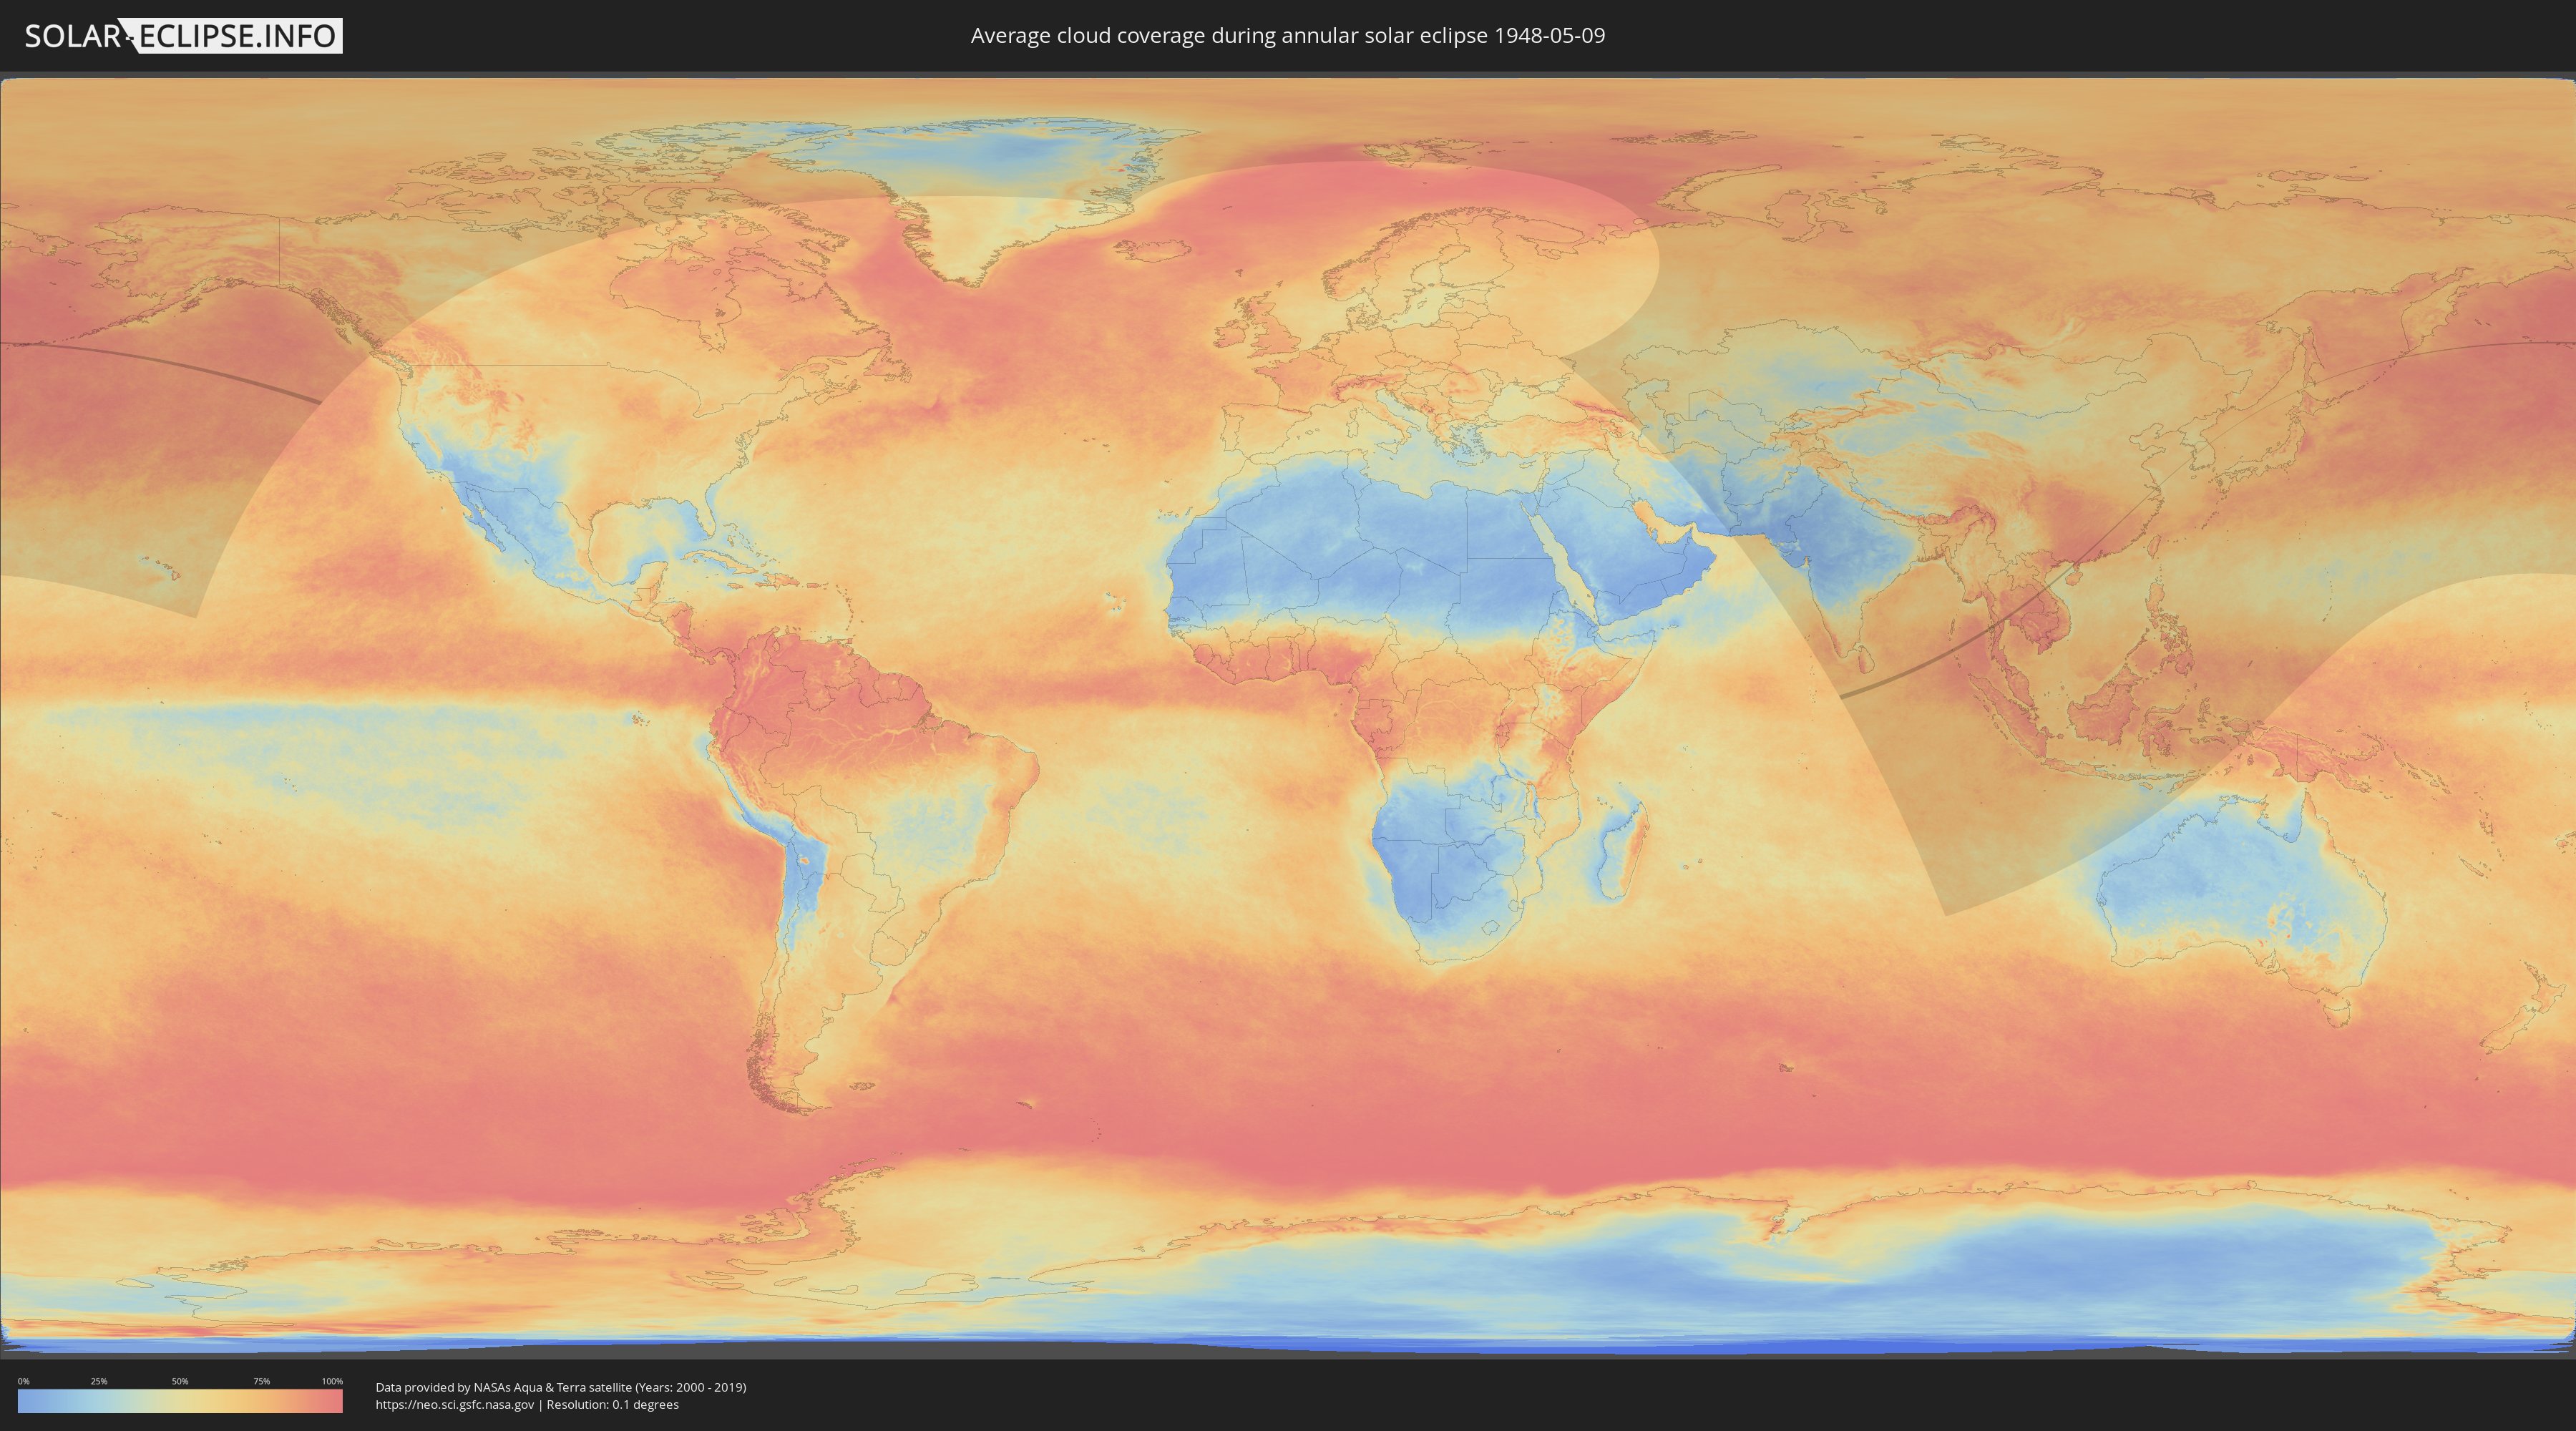
Task: Click the 100% legend label
Action: tap(332, 1381)
